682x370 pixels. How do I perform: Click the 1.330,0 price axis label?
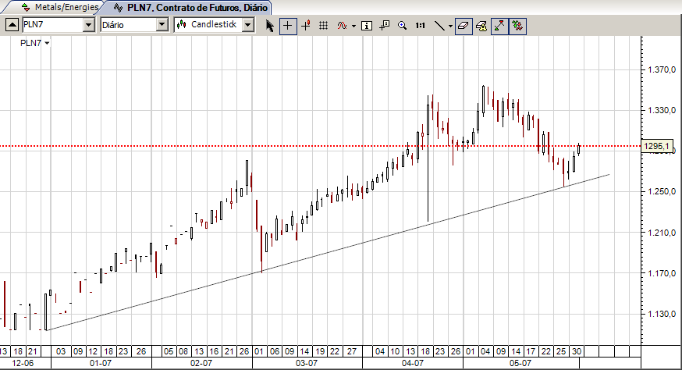(x=662, y=110)
